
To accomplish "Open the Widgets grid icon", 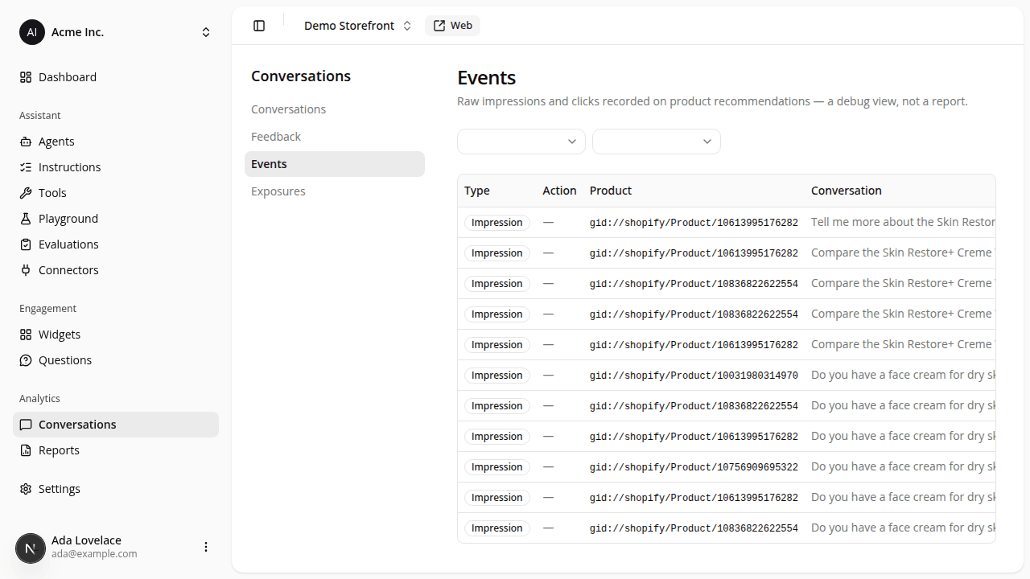I will (26, 335).
